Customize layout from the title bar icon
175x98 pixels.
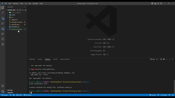(161, 4)
